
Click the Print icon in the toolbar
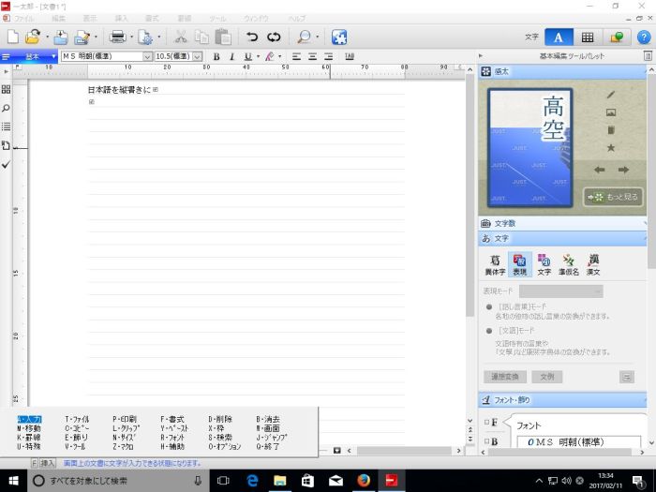(x=118, y=37)
